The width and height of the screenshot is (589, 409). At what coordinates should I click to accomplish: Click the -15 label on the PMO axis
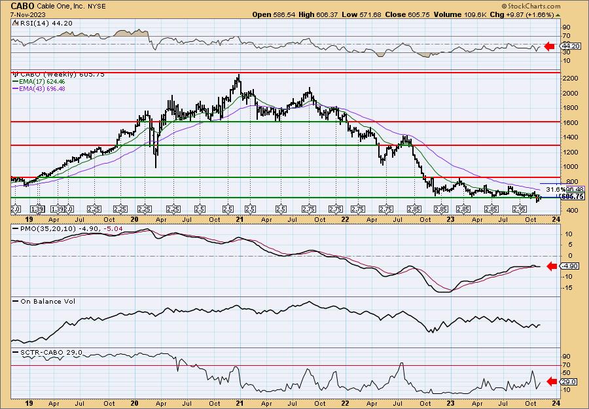click(567, 288)
